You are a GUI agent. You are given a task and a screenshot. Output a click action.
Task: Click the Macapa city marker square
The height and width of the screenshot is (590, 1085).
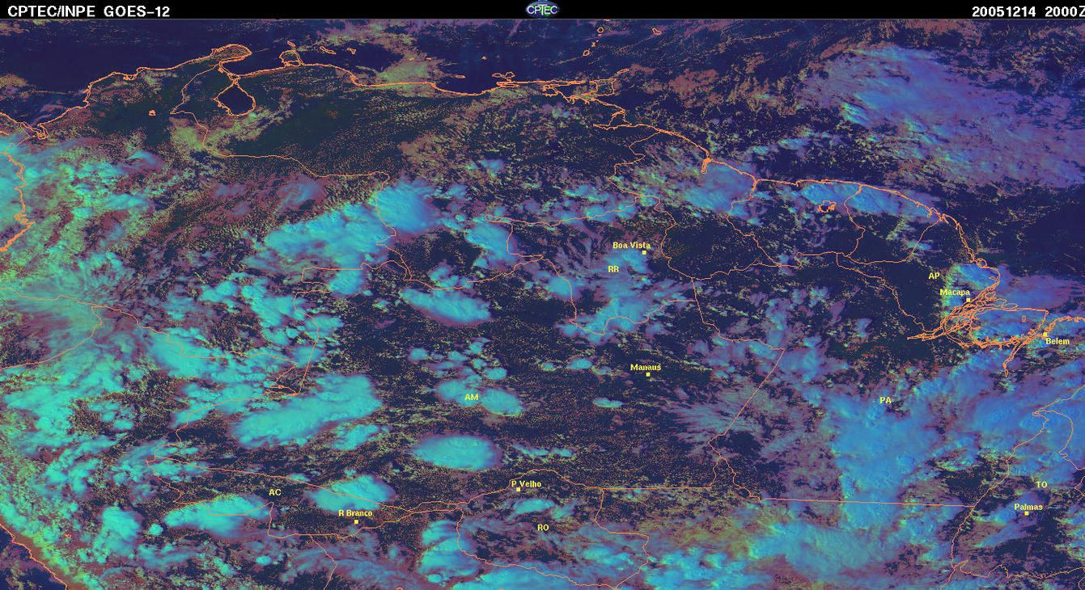[x=968, y=299]
